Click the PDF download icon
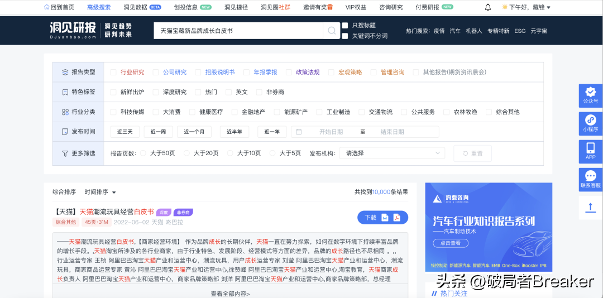This screenshot has height=298, width=603. [x=396, y=218]
